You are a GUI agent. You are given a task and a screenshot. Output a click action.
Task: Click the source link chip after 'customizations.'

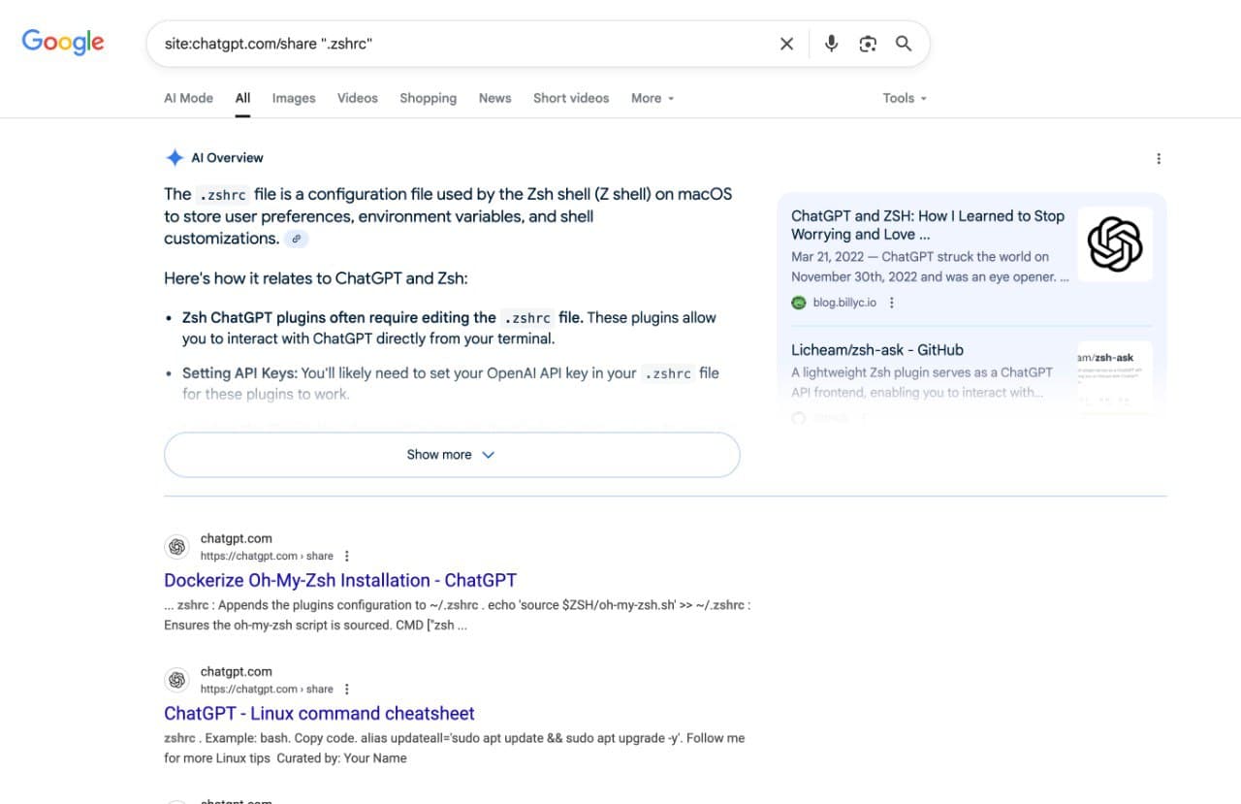(x=297, y=239)
